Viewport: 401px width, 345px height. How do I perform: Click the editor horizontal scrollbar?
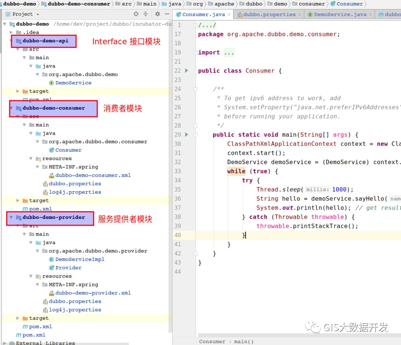coord(299,335)
